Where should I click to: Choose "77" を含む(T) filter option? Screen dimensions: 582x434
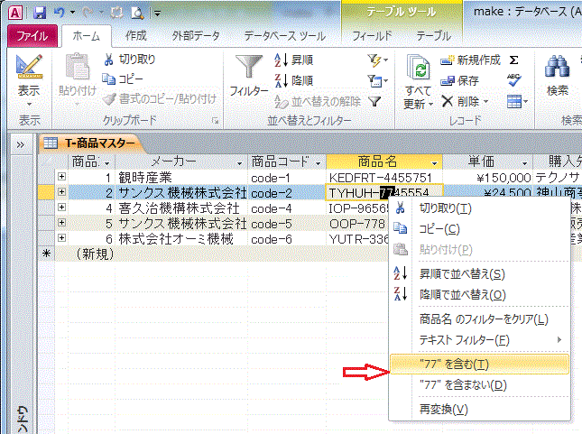click(x=479, y=365)
